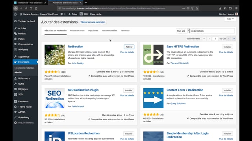The height and width of the screenshot is (141, 252).
Task: Activate the Redirection plugin
Action: 129,47
